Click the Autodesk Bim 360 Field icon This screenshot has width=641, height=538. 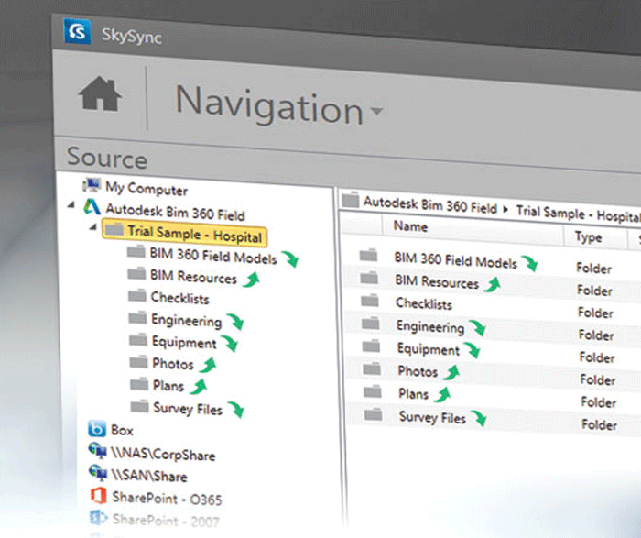92,208
